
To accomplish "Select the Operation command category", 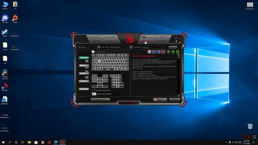I will click(84, 89).
